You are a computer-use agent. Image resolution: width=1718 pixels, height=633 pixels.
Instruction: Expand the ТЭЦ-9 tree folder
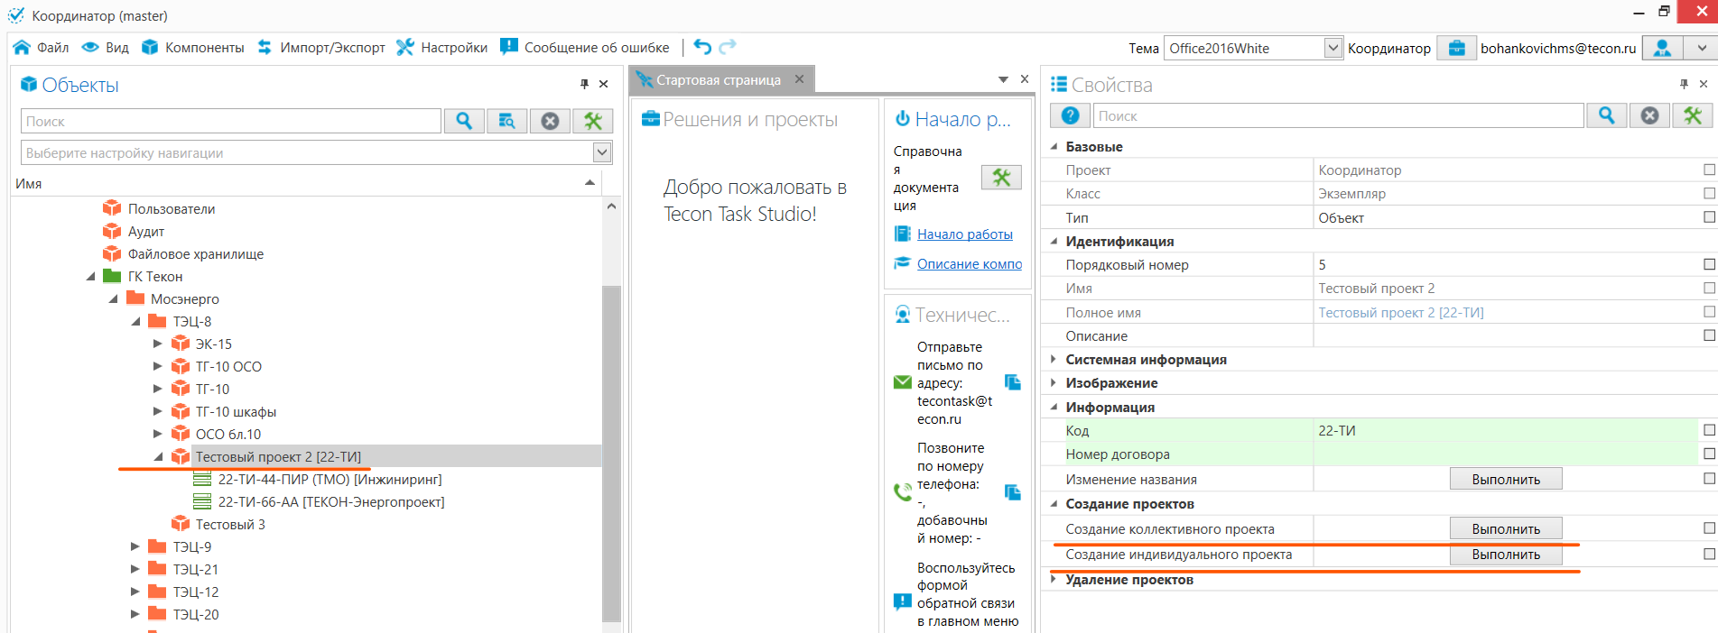point(135,546)
